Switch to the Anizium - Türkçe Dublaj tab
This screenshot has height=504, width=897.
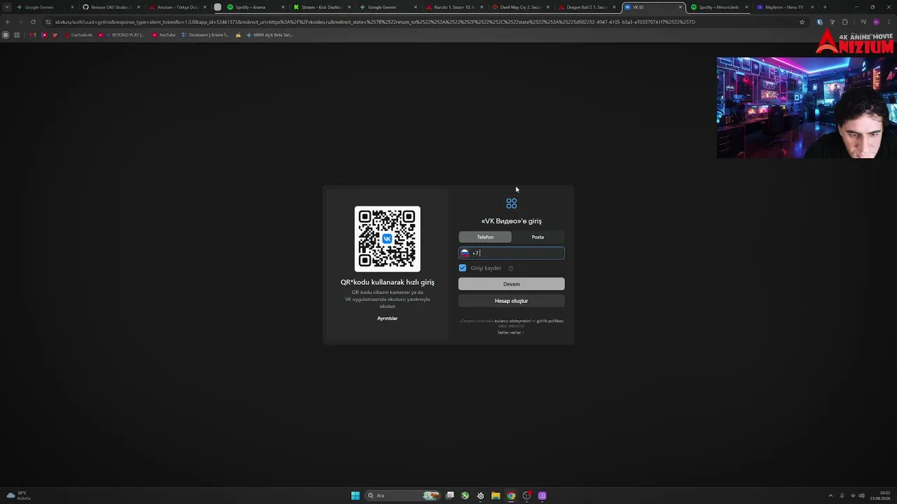[178, 7]
